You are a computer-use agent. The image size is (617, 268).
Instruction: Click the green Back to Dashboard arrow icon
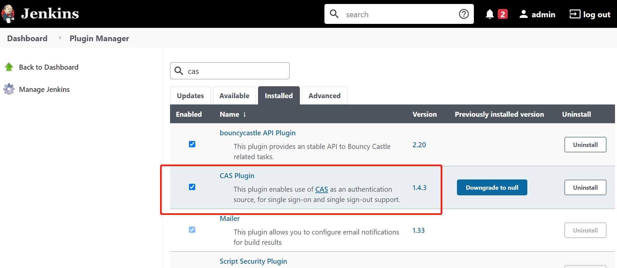pyautogui.click(x=9, y=67)
